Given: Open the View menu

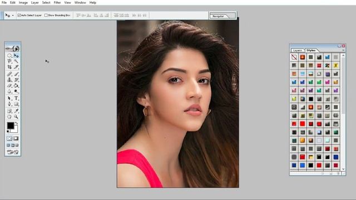Looking at the screenshot, I should (x=67, y=3).
